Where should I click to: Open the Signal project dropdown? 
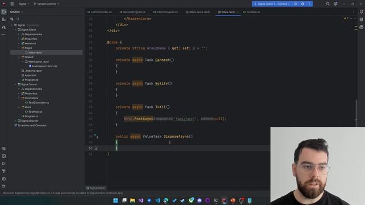(x=24, y=4)
